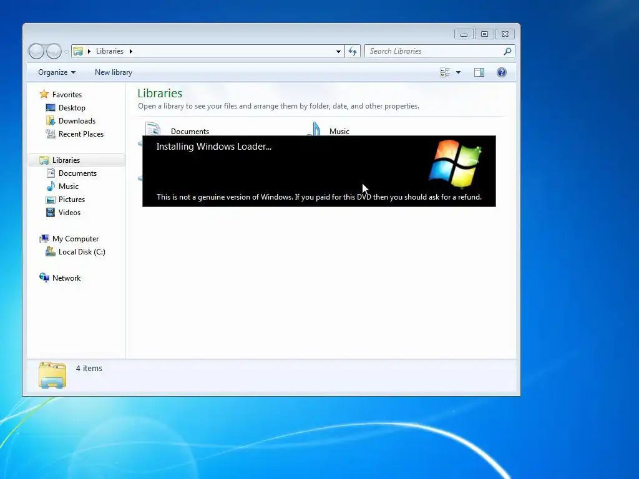This screenshot has height=479, width=639.
Task: Click Local Disk drive icon
Action: [x=51, y=252]
